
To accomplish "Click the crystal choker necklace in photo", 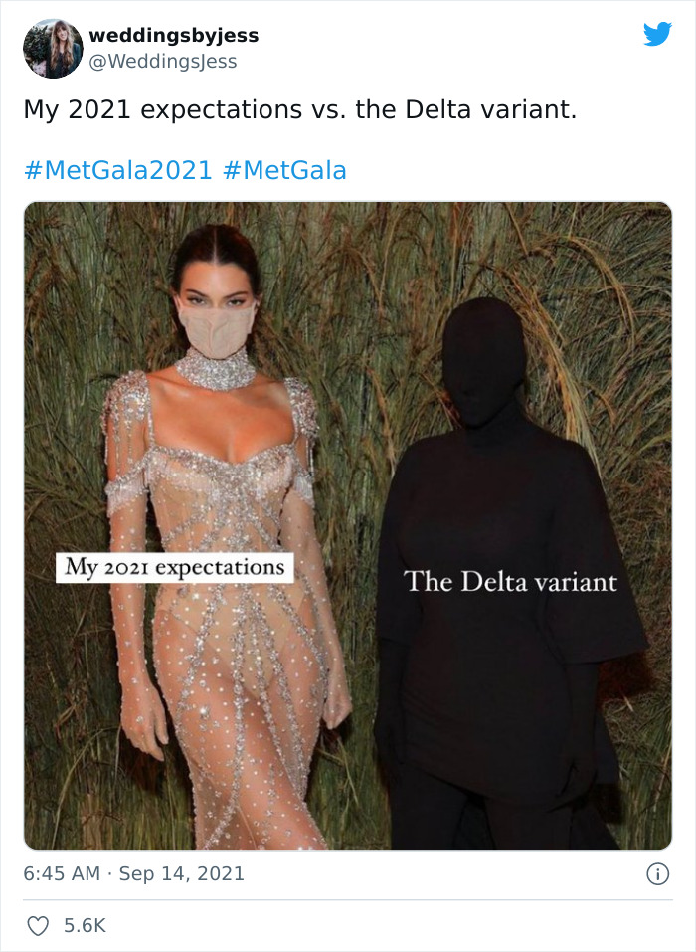I will [215, 369].
